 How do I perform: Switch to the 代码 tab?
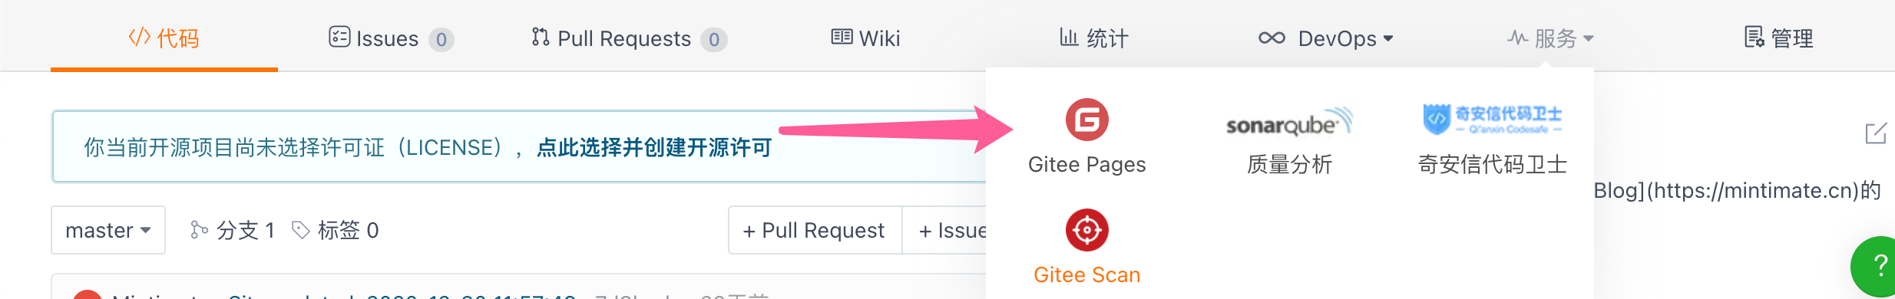point(164,38)
